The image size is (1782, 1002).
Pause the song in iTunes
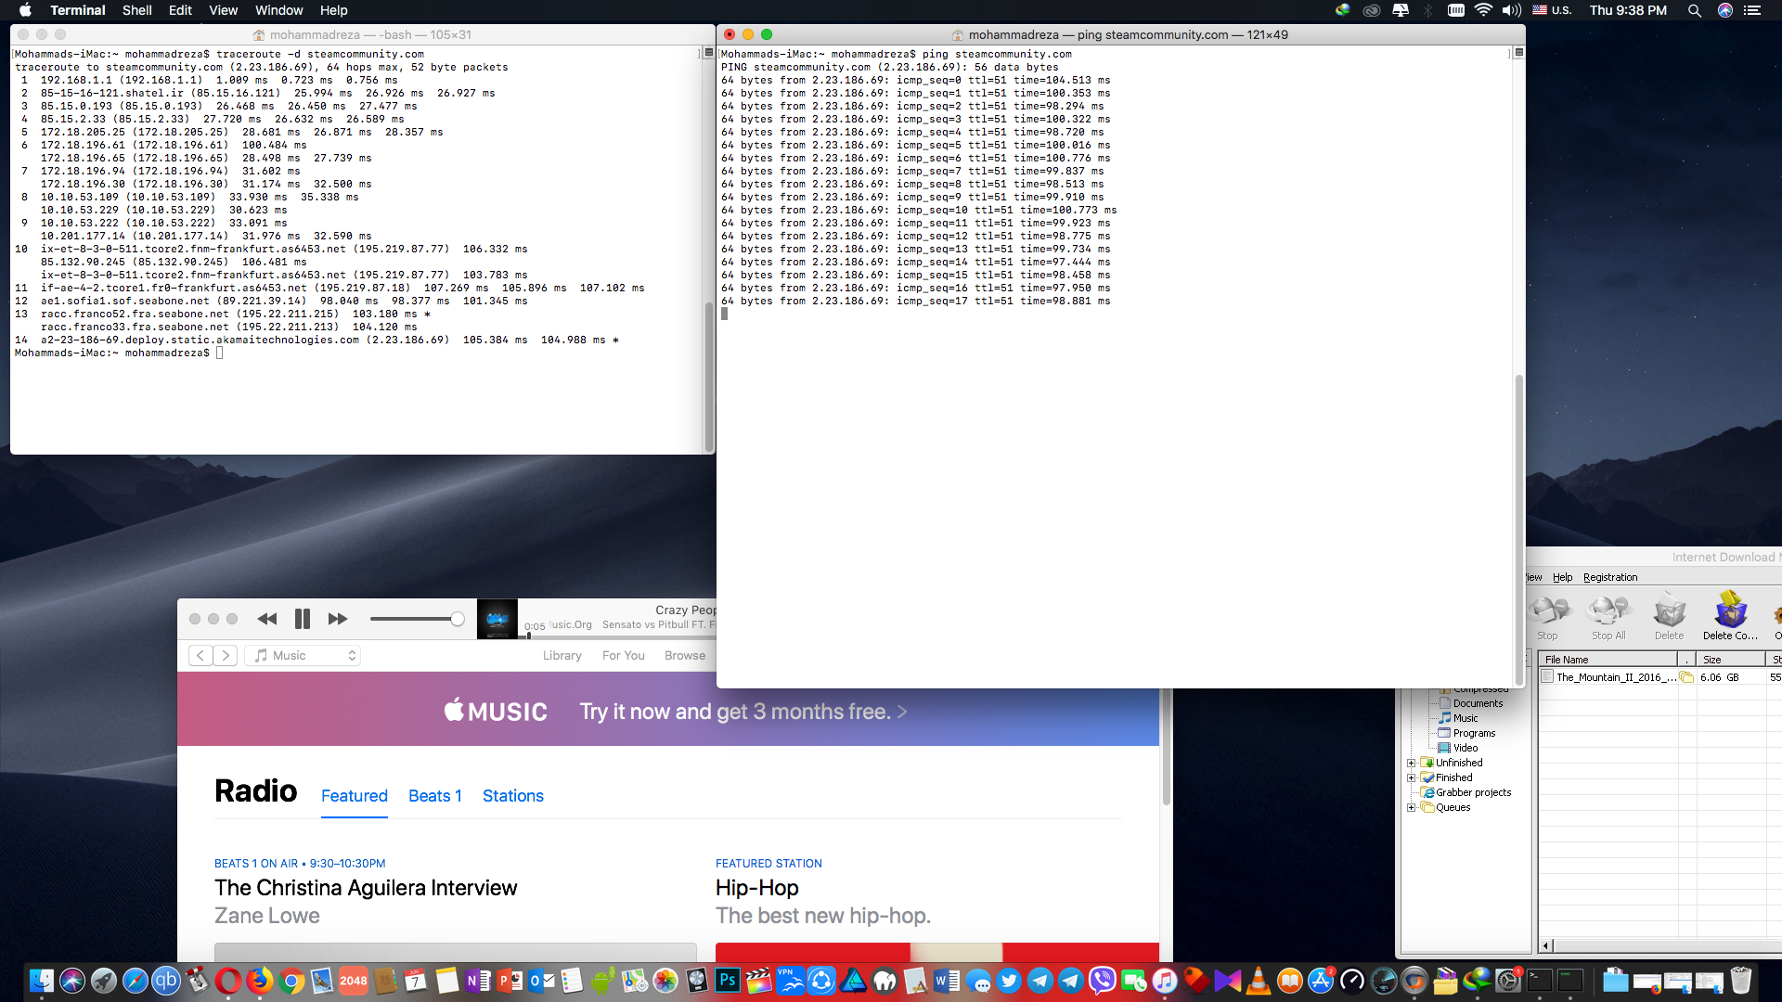303,619
